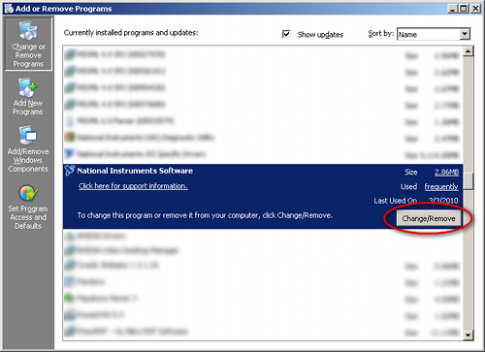Click here for support information link

tap(133, 186)
